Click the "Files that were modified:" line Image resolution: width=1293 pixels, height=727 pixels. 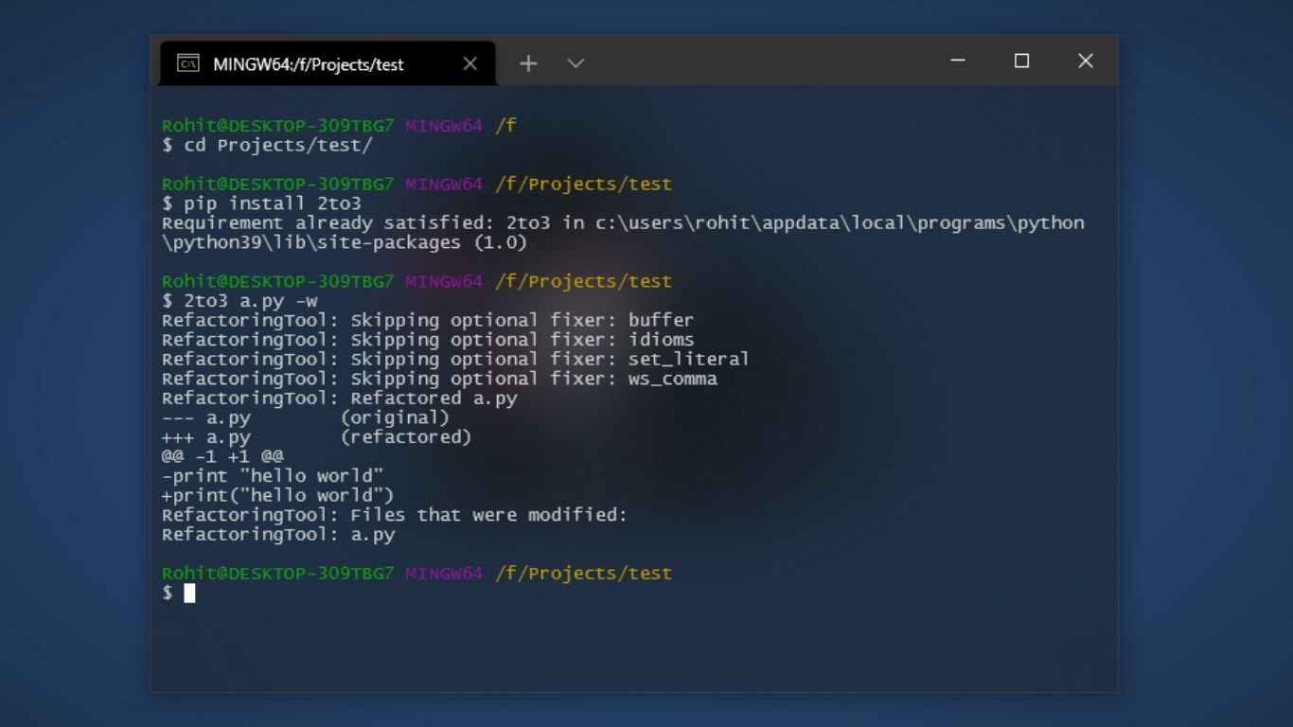[x=395, y=515]
